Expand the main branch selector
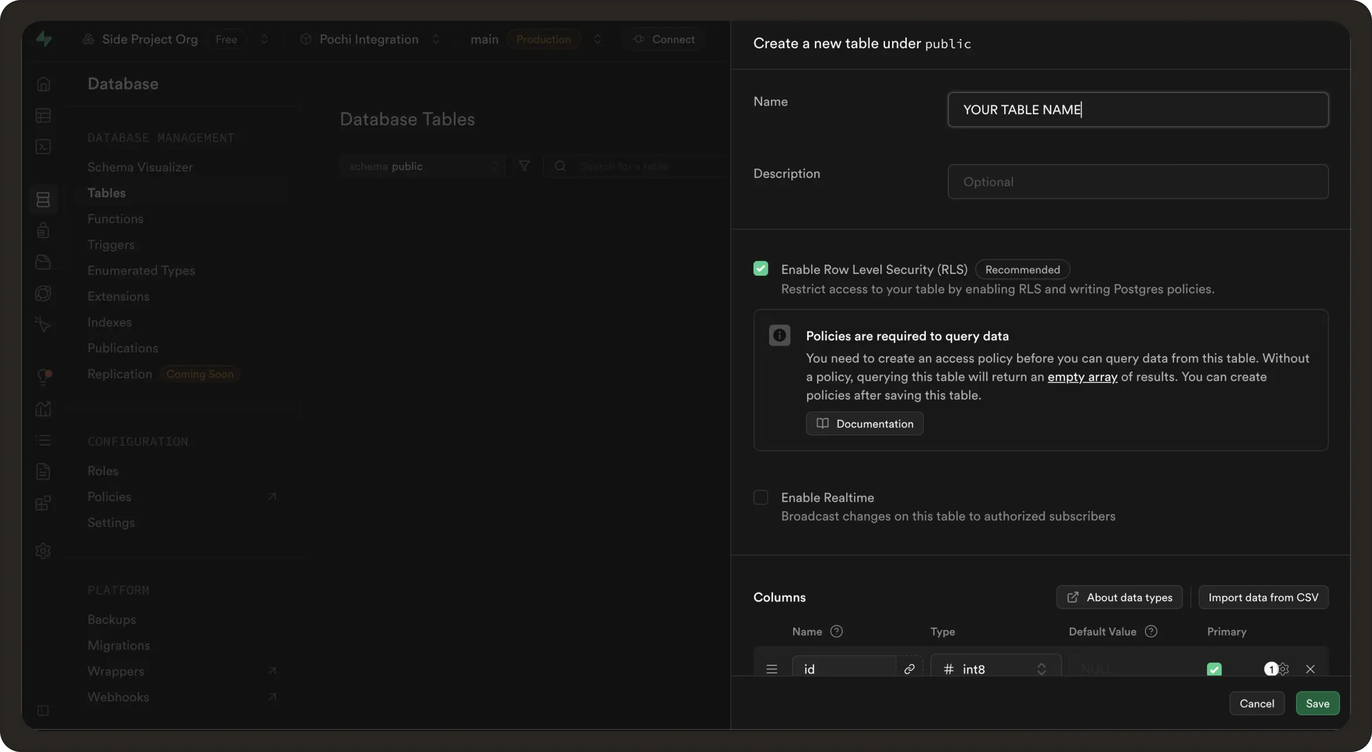This screenshot has height=752, width=1372. coord(598,39)
